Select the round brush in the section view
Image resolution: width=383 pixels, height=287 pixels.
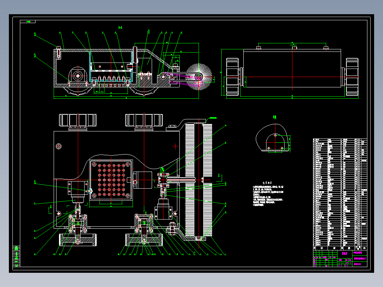click(x=199, y=77)
